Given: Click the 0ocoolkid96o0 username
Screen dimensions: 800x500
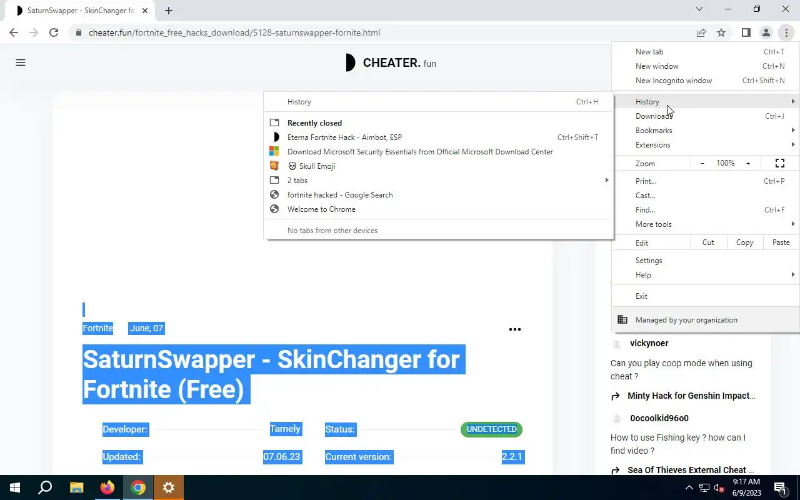Looking at the screenshot, I should 659,418.
